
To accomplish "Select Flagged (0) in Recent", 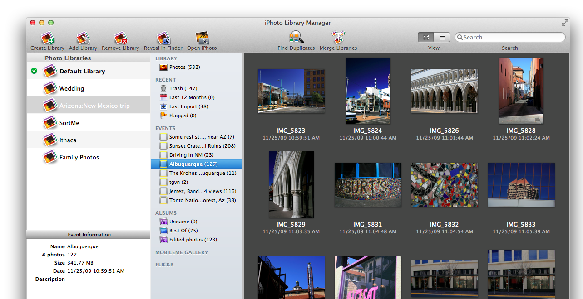I will pos(183,116).
